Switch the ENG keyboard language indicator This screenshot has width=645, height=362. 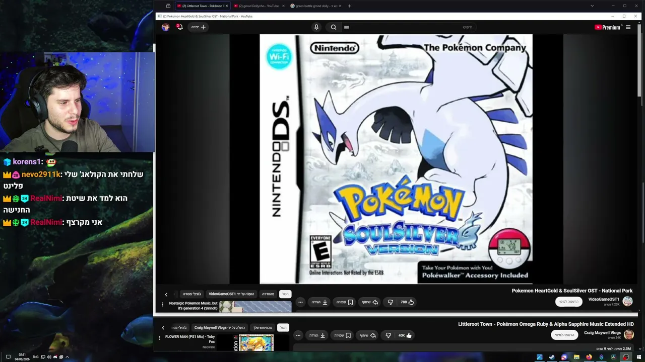[36, 357]
